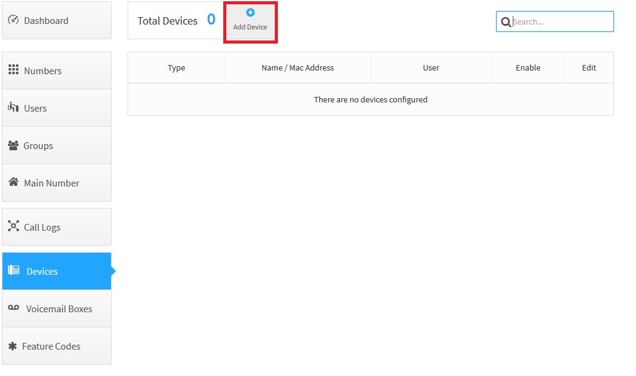Click the magnifying glass search icon
Image resolution: width=636 pixels, height=376 pixels.
point(506,22)
